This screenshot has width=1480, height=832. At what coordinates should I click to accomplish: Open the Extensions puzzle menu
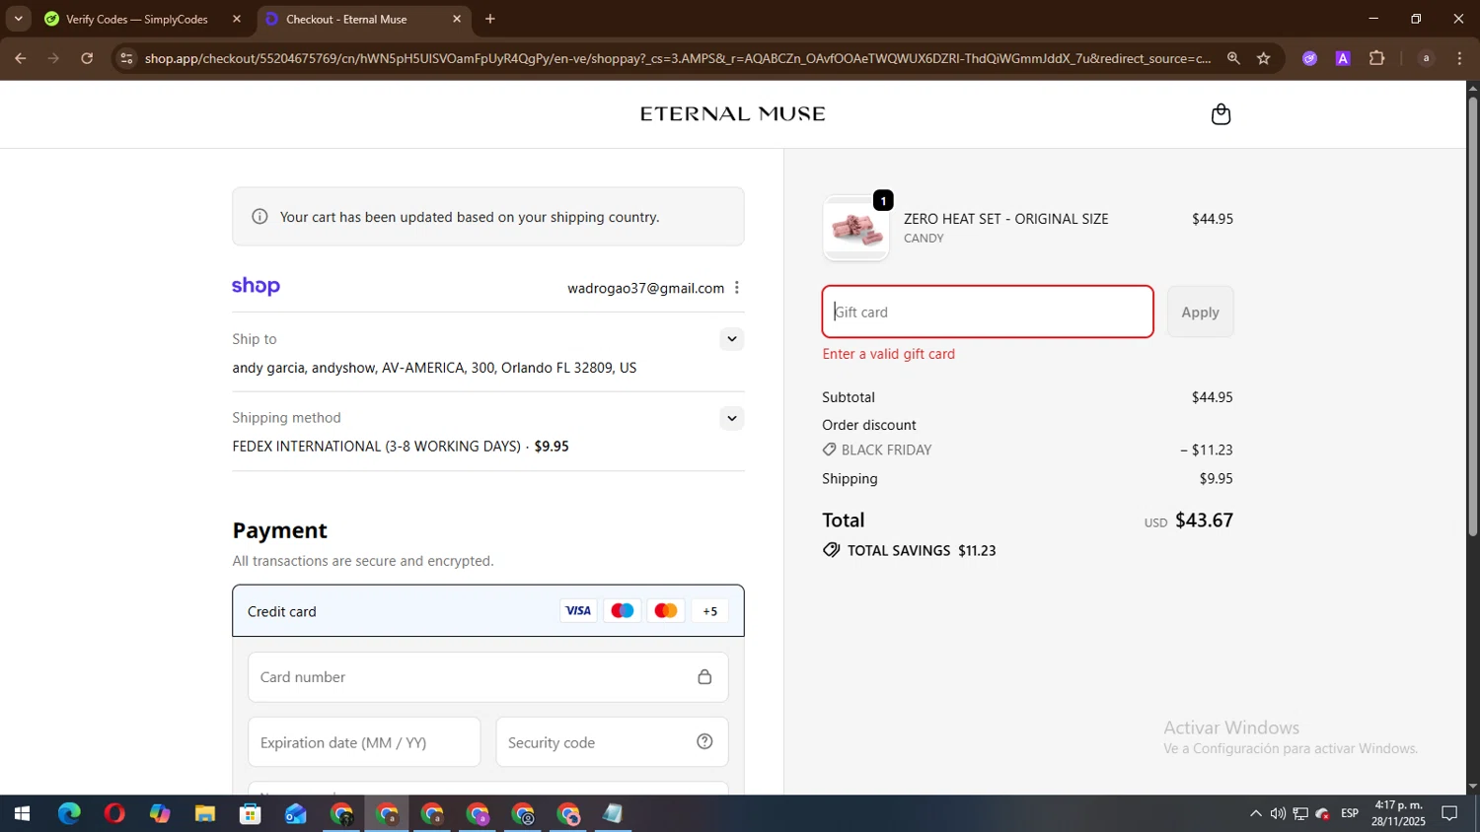[x=1377, y=58]
